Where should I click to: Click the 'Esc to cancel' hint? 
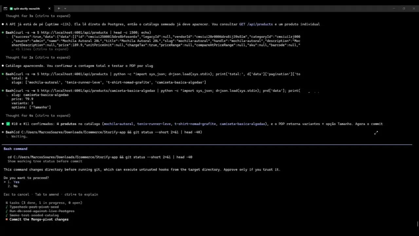click(x=16, y=194)
